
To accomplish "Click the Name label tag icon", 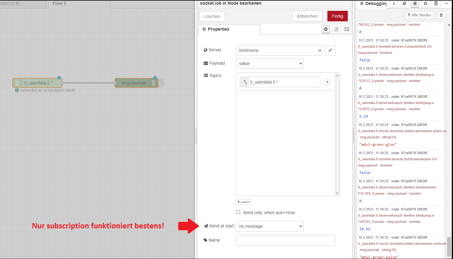I will 205,240.
